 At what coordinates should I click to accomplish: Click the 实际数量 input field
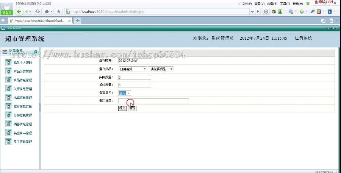[135, 77]
